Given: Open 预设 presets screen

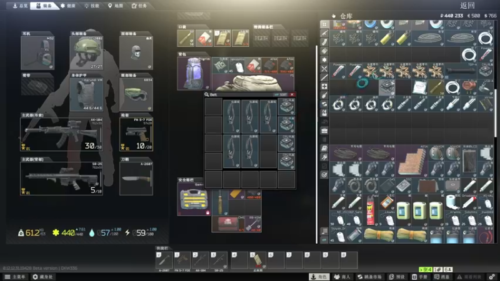Looking at the screenshot, I should 396,277.
